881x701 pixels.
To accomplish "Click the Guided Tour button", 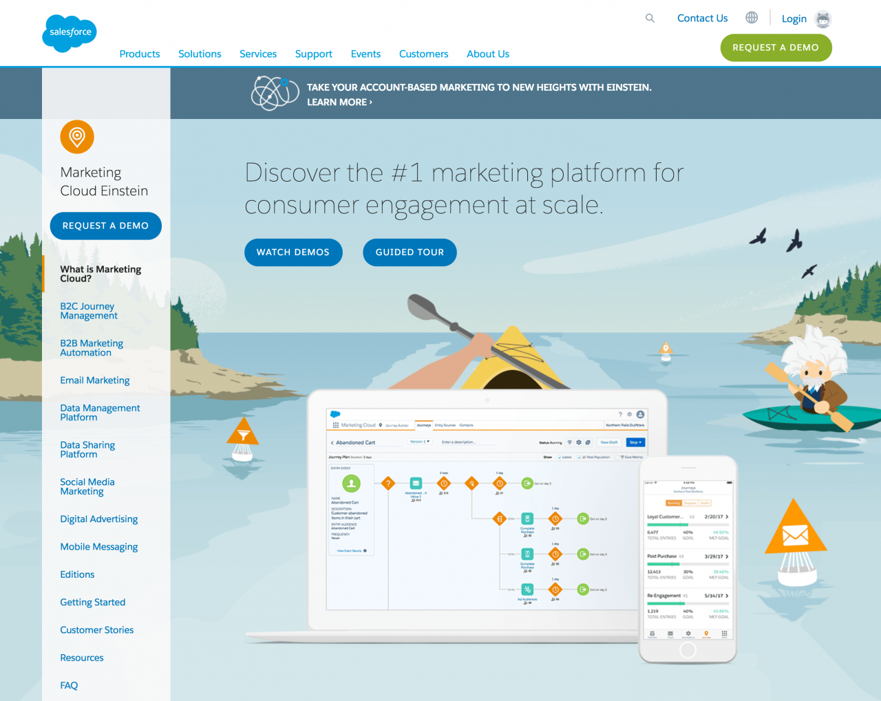I will [x=410, y=252].
